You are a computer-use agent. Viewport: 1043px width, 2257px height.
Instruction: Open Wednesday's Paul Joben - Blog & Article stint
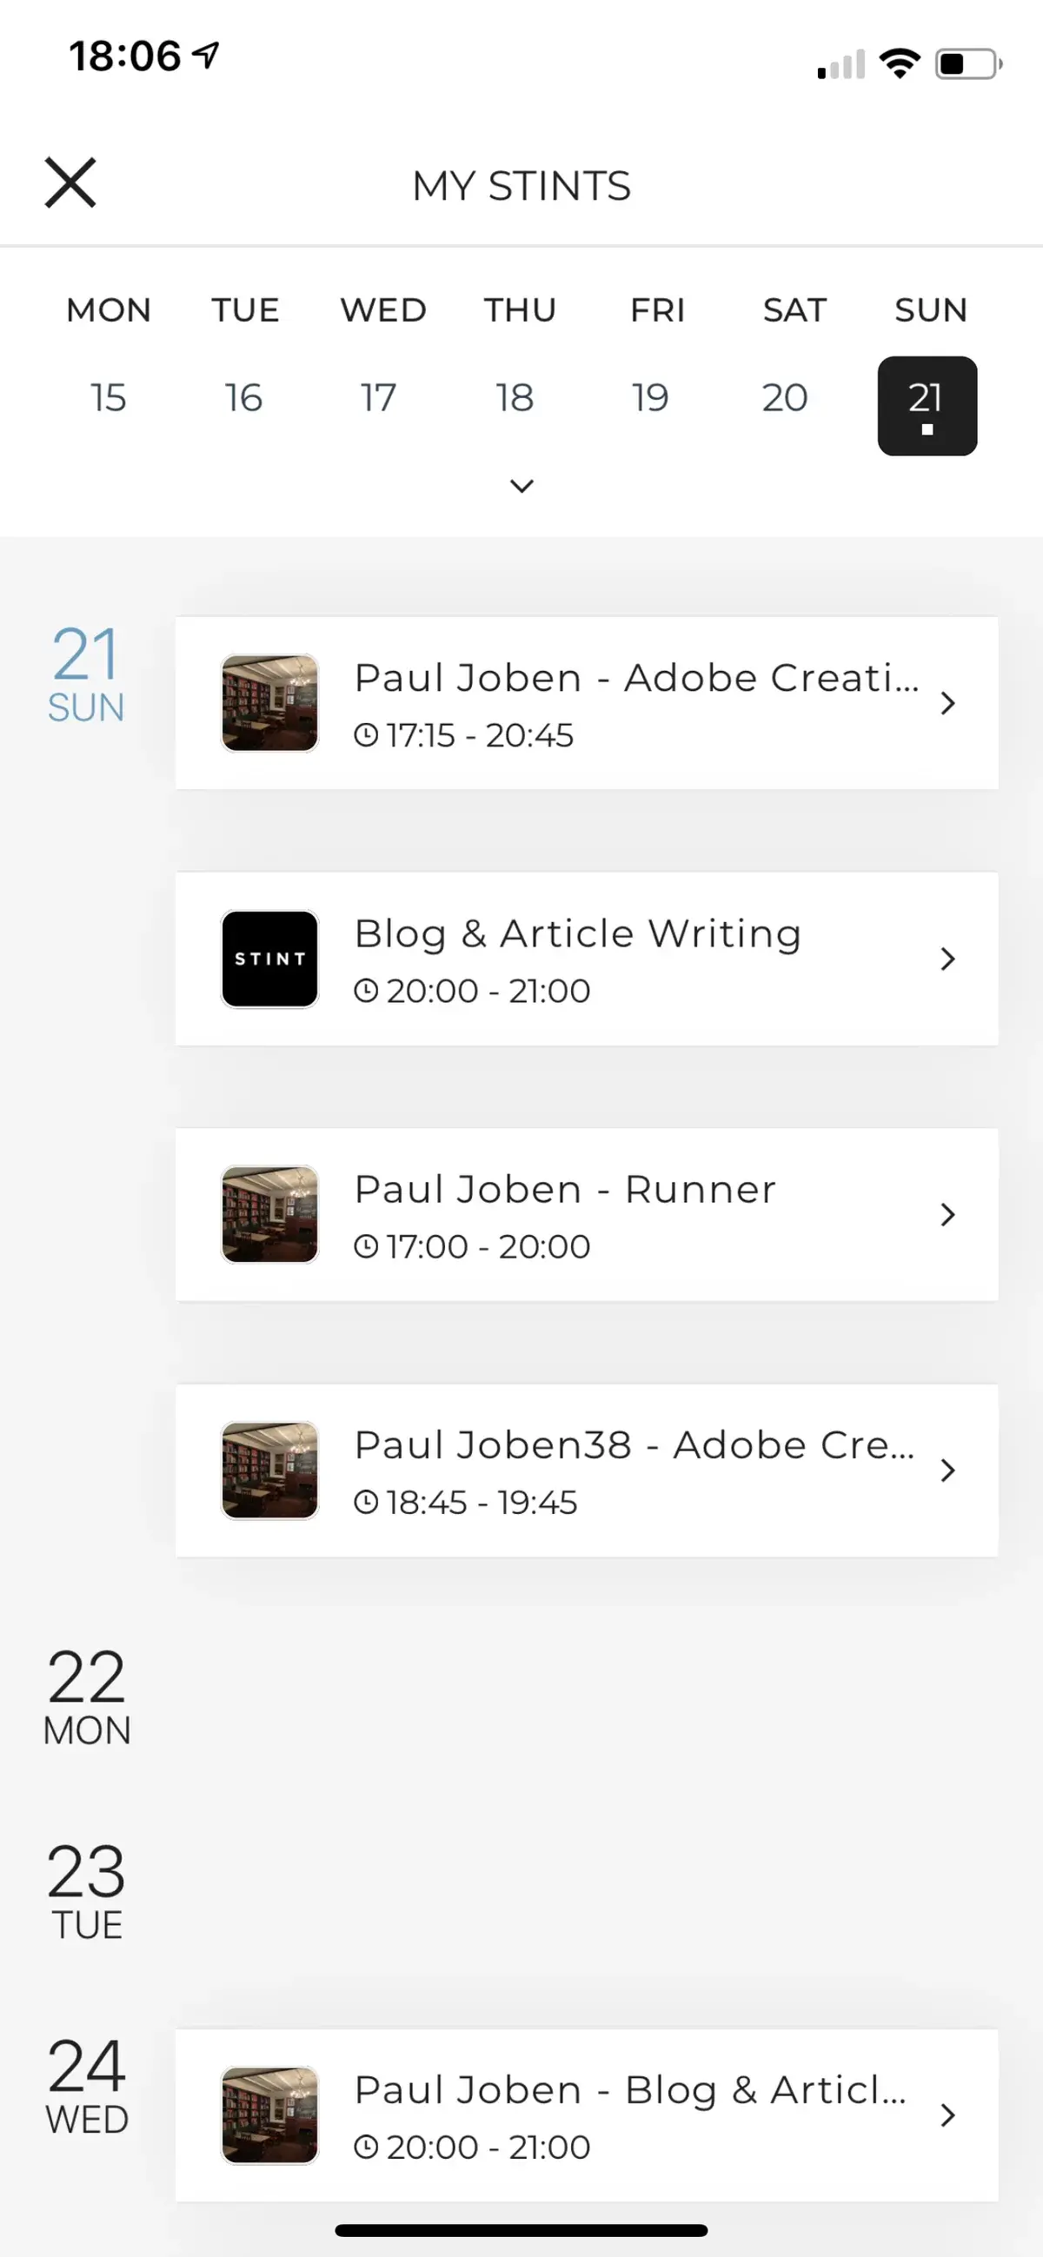click(587, 2114)
